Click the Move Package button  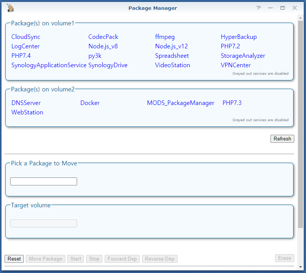point(45,259)
